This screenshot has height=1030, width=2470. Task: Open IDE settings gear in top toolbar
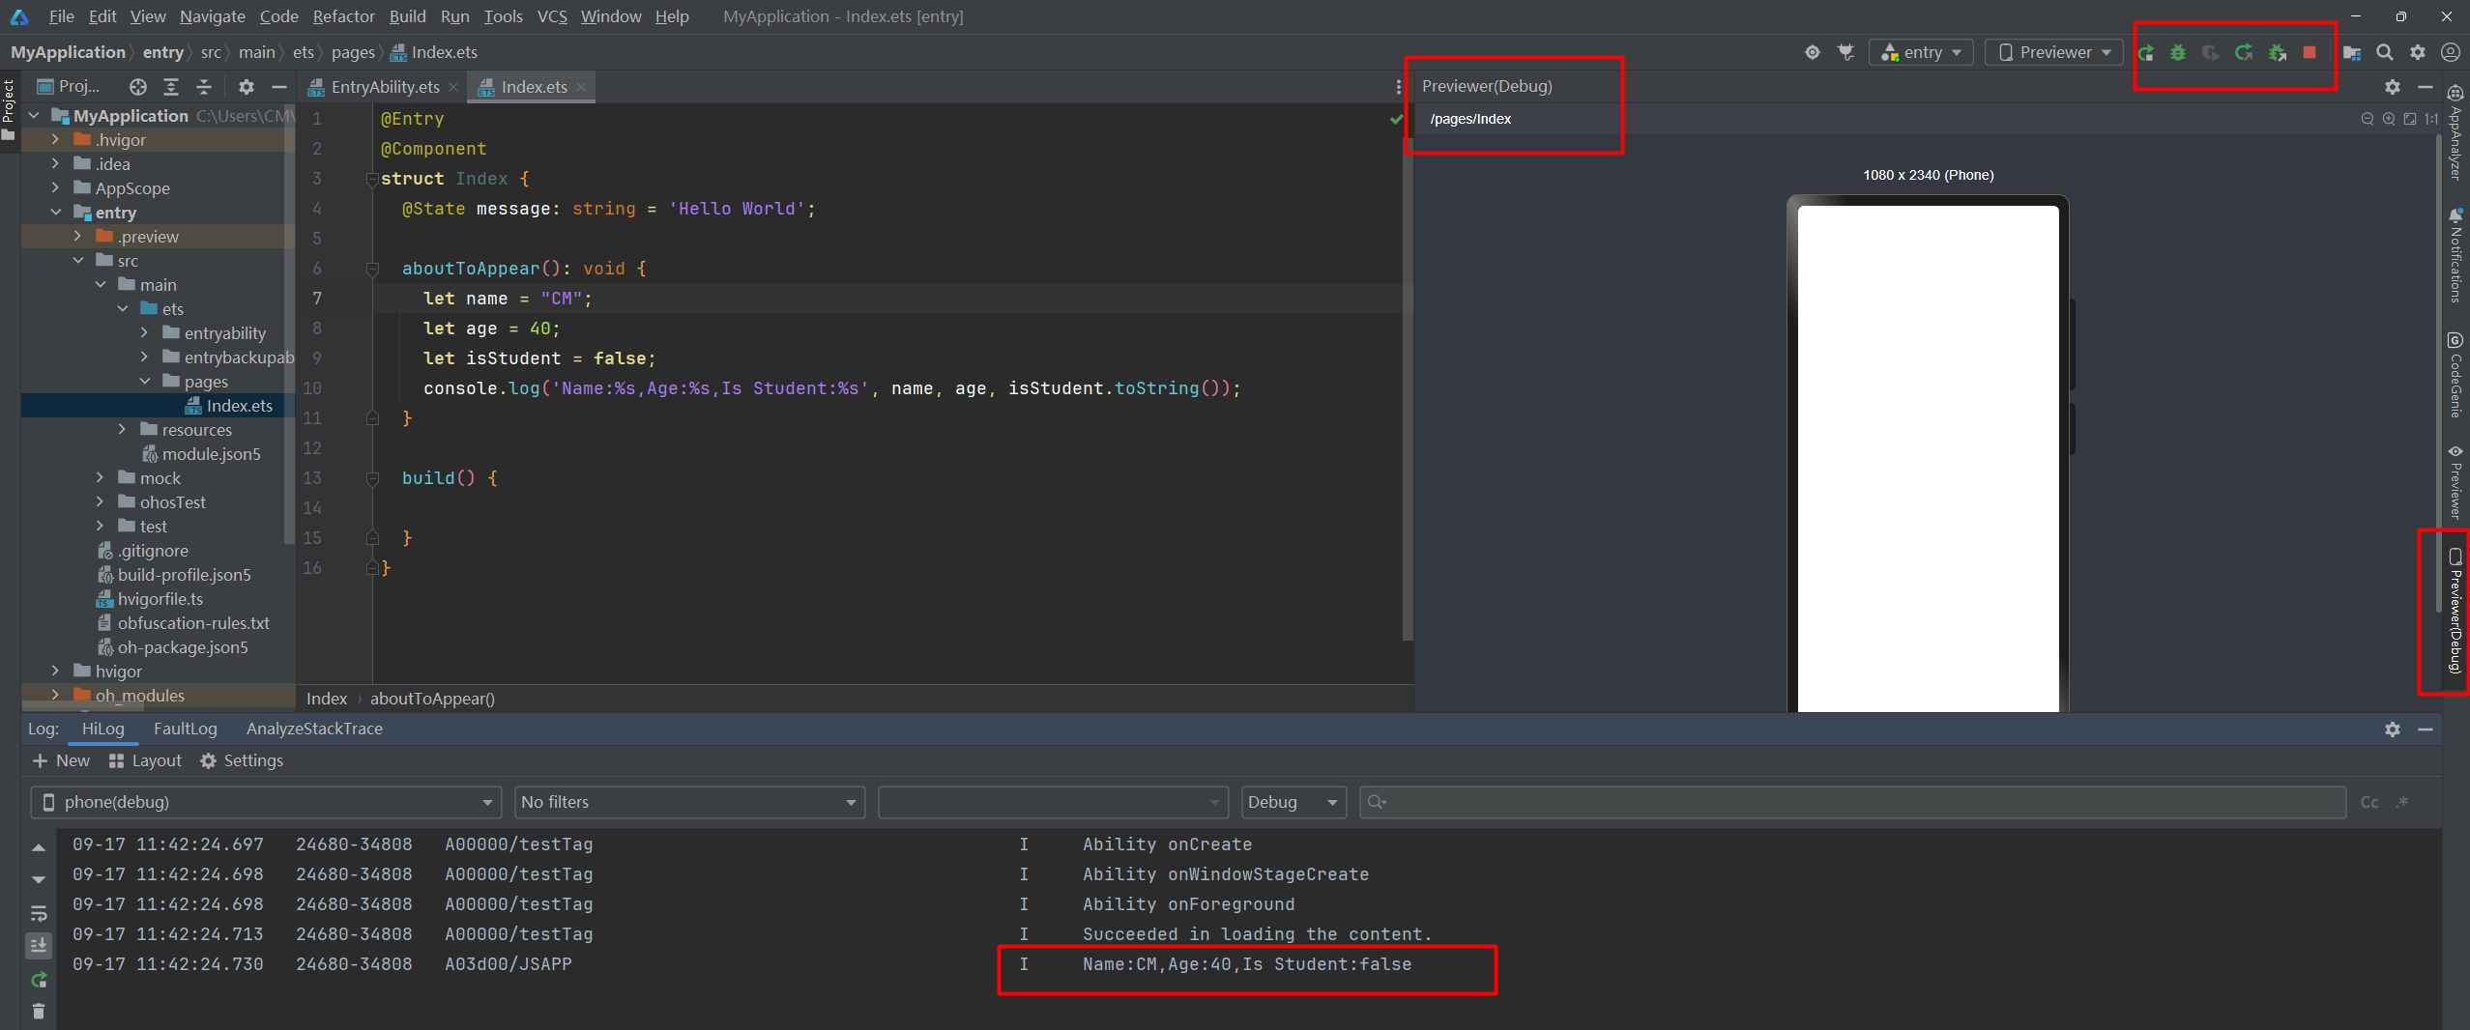coord(2417,53)
